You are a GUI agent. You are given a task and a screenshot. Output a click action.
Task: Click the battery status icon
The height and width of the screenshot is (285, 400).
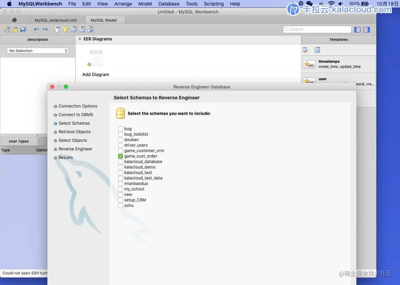(x=365, y=4)
